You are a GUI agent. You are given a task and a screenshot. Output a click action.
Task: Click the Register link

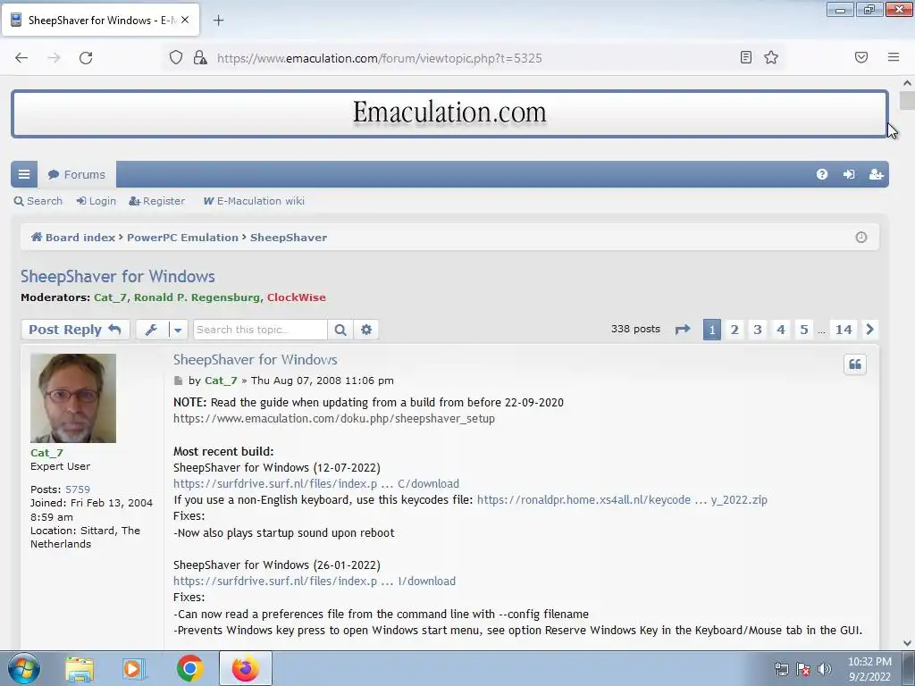[157, 201]
